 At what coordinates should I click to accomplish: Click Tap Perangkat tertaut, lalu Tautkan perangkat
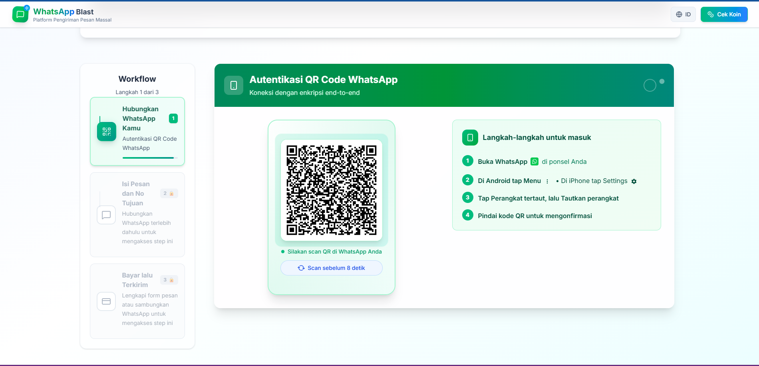click(x=548, y=199)
